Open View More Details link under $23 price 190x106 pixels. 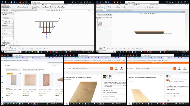(108, 87)
